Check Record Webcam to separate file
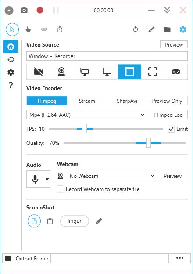 click(x=61, y=189)
